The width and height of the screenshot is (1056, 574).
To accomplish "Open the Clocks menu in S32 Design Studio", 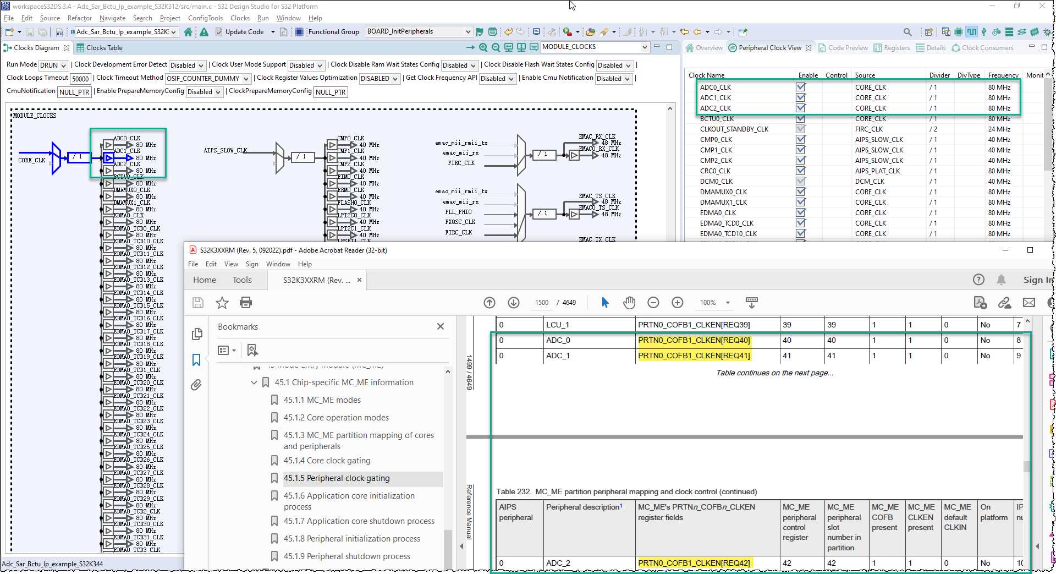I will (x=240, y=18).
